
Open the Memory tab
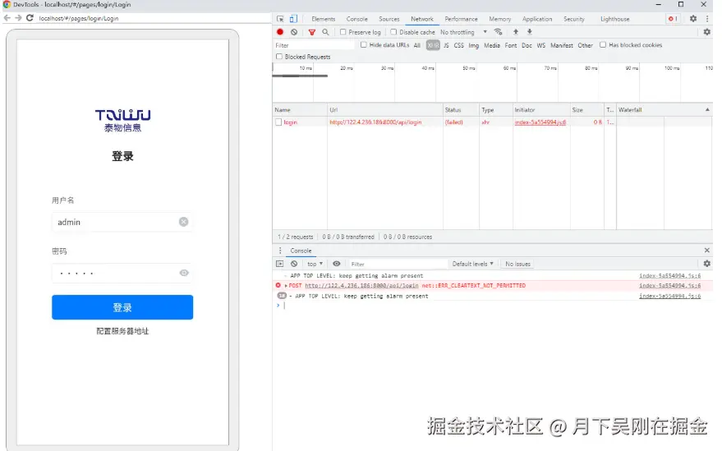(500, 19)
